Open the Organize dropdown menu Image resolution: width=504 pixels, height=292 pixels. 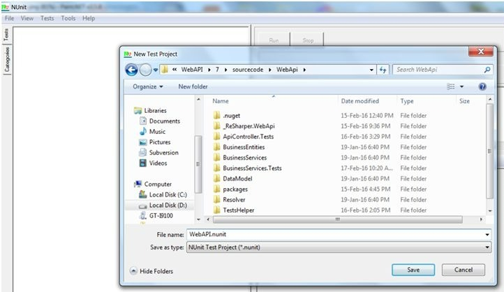tap(148, 86)
